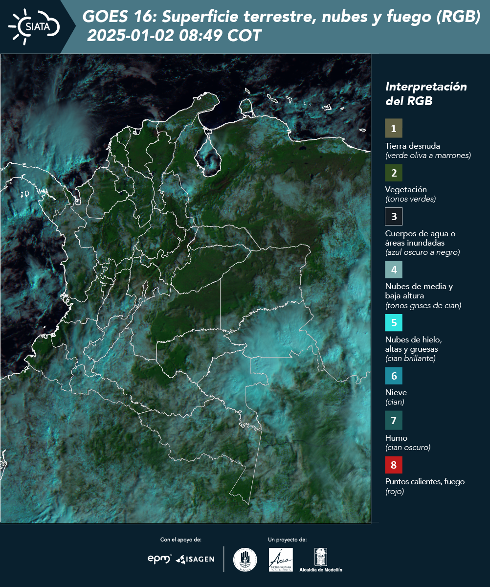Select the heading "Interpretación del RGB"

426,94
